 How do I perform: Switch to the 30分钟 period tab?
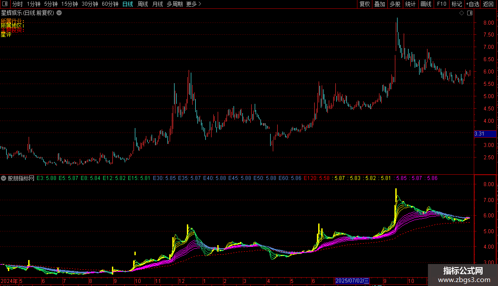90,4
